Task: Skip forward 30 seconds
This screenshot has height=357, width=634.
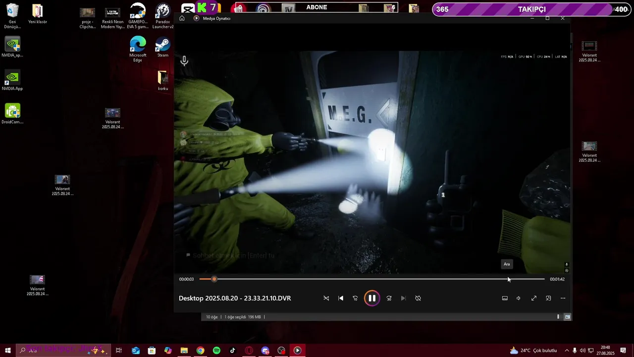Action: (389, 298)
